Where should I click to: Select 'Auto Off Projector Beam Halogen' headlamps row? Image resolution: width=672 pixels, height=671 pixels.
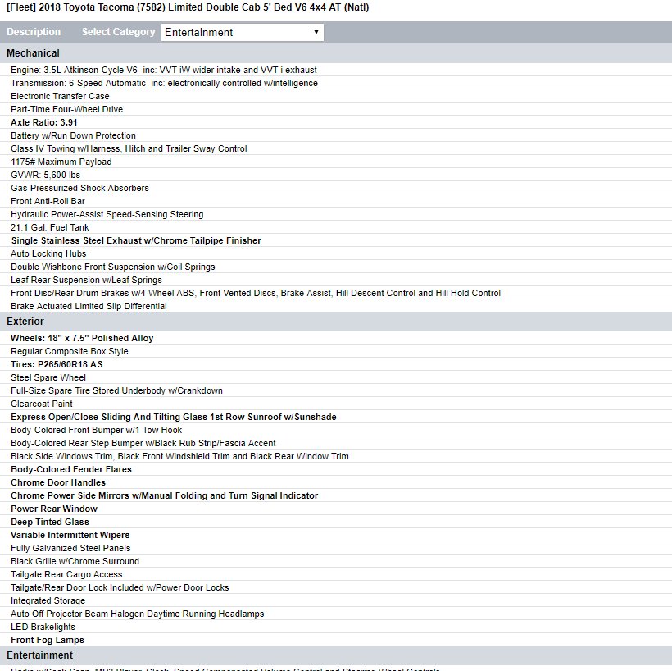(x=336, y=614)
